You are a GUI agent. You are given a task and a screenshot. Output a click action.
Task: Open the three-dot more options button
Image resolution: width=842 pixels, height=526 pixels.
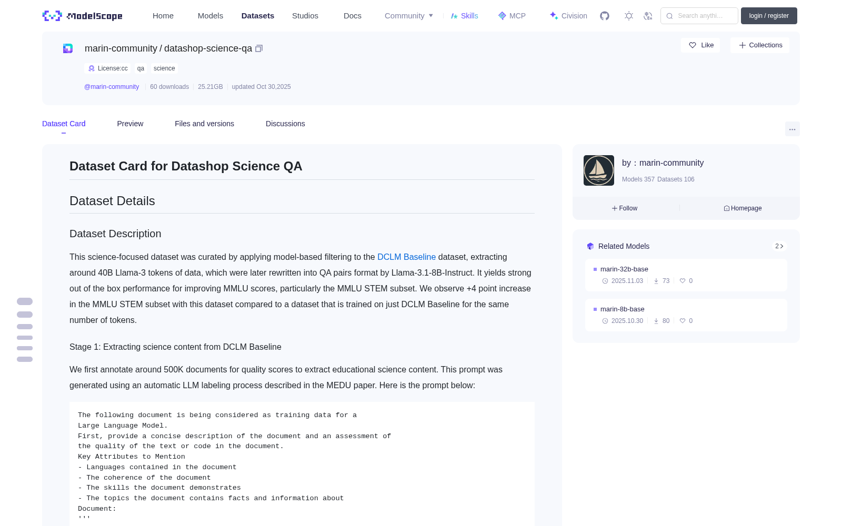click(792, 129)
